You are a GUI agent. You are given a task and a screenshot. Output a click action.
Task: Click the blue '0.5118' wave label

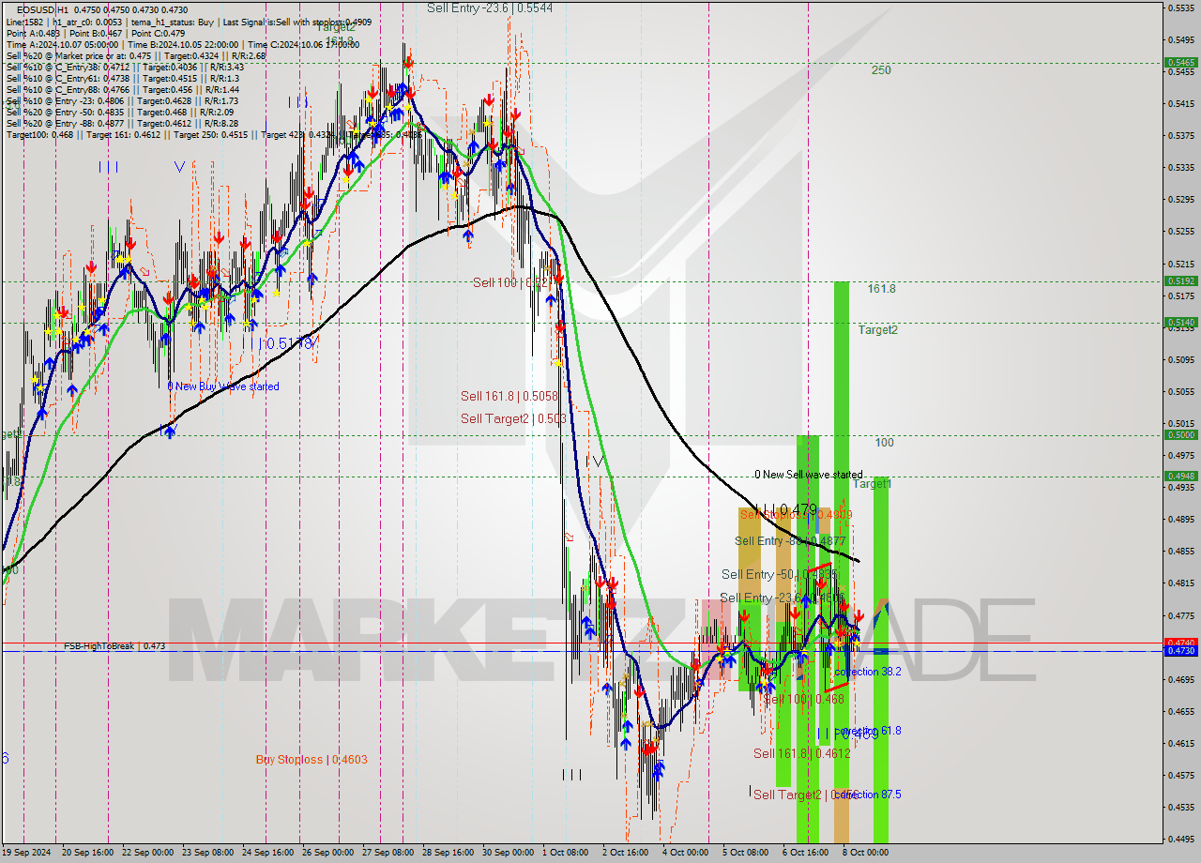coord(289,344)
